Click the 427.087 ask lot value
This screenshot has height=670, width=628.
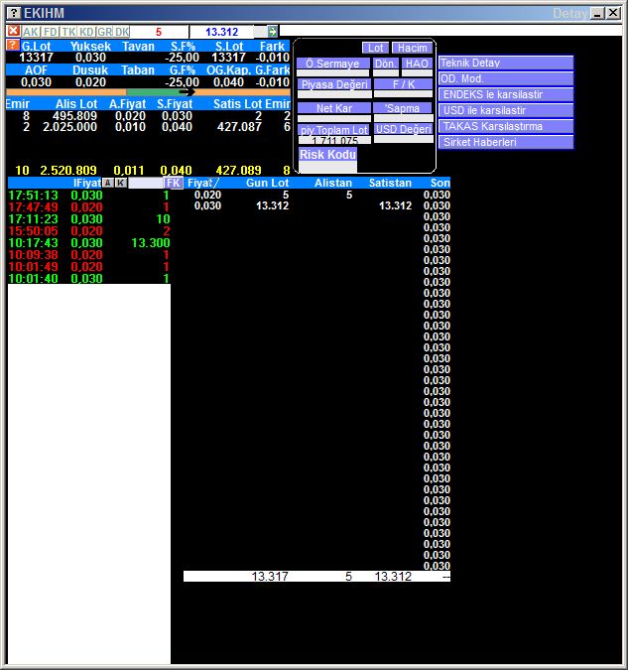239,127
